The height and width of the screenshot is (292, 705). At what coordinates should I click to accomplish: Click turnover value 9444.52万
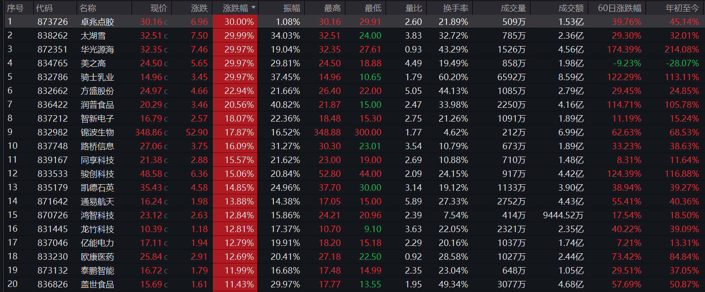click(x=564, y=215)
